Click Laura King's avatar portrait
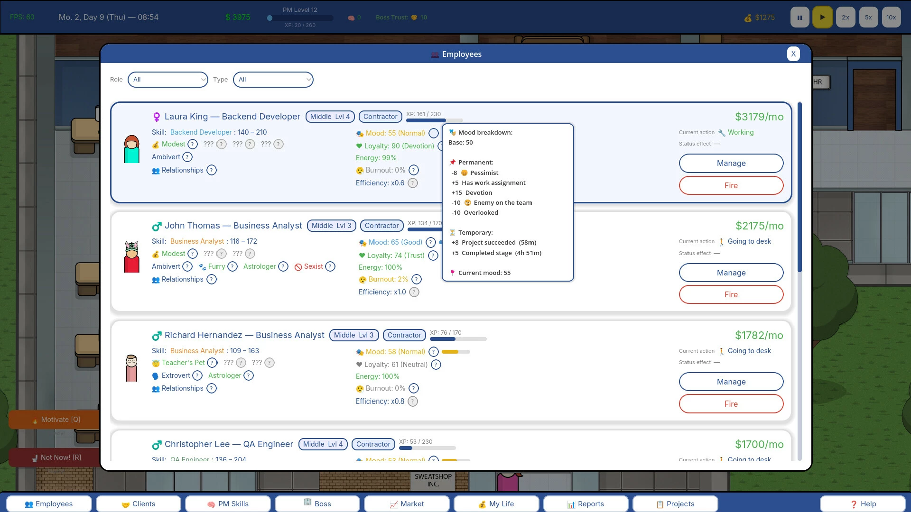This screenshot has height=512, width=911. pos(131,149)
